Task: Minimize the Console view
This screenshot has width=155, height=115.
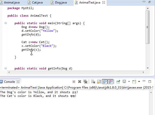Action: tap(144, 81)
